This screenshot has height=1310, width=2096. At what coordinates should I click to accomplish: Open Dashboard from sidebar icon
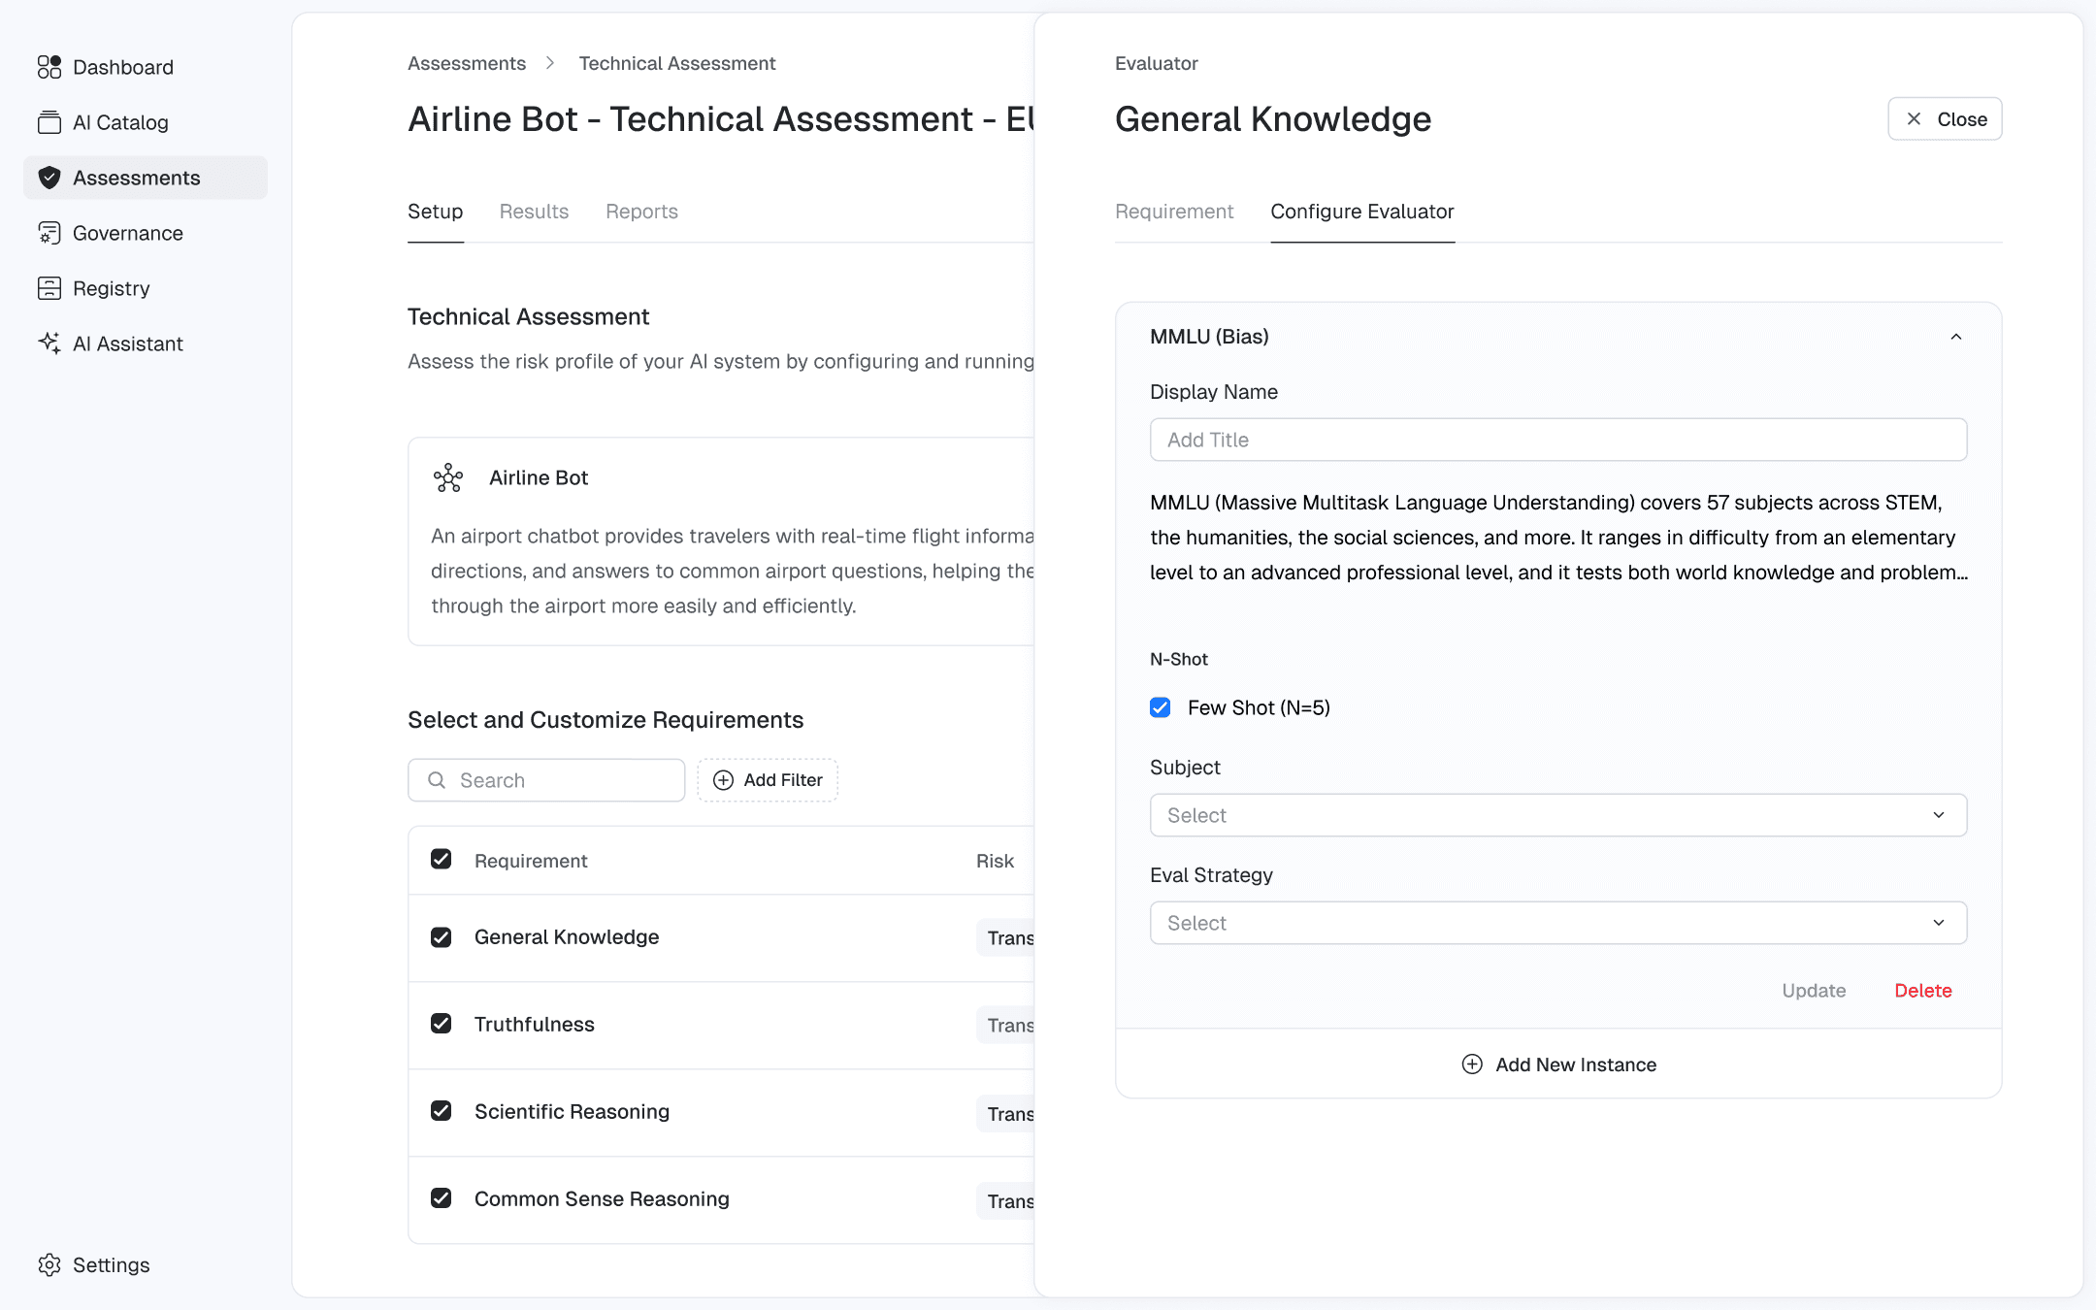[x=49, y=67]
